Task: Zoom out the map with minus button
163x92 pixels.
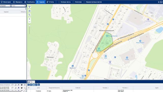Action: 30,22
